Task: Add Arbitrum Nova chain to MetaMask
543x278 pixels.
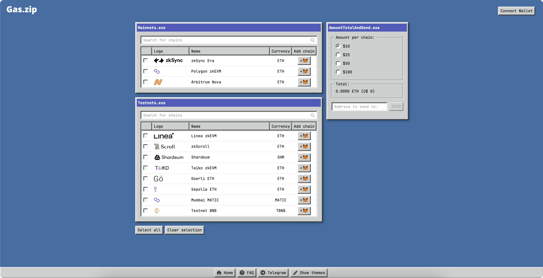Action: [304, 82]
